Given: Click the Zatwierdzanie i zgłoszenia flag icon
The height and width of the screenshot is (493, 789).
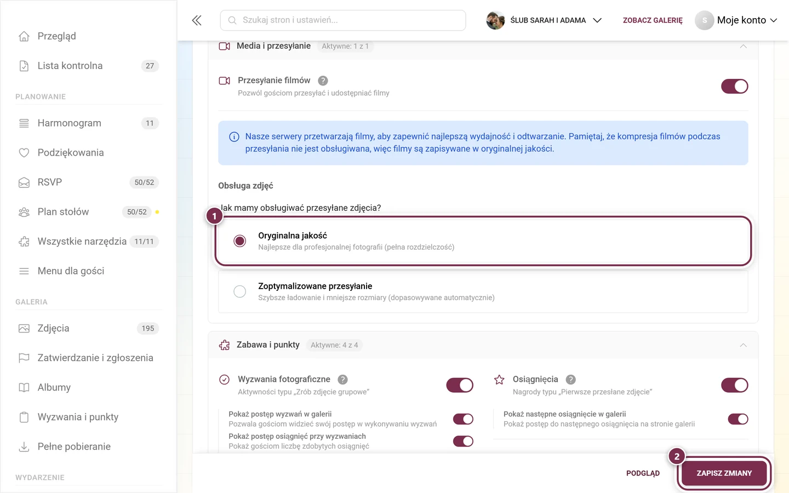Looking at the screenshot, I should pyautogui.click(x=24, y=358).
